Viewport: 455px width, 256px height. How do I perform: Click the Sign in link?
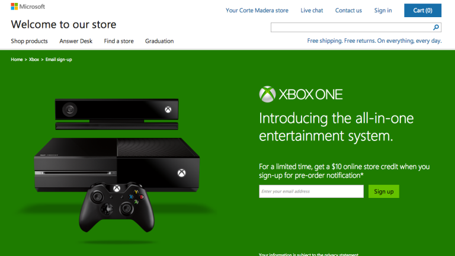(383, 11)
